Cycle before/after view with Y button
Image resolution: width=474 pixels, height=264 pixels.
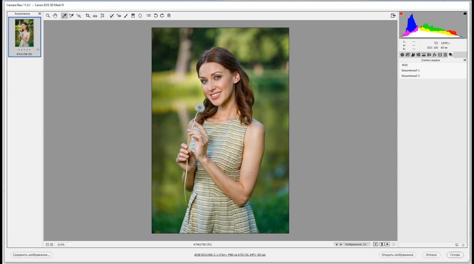376,244
